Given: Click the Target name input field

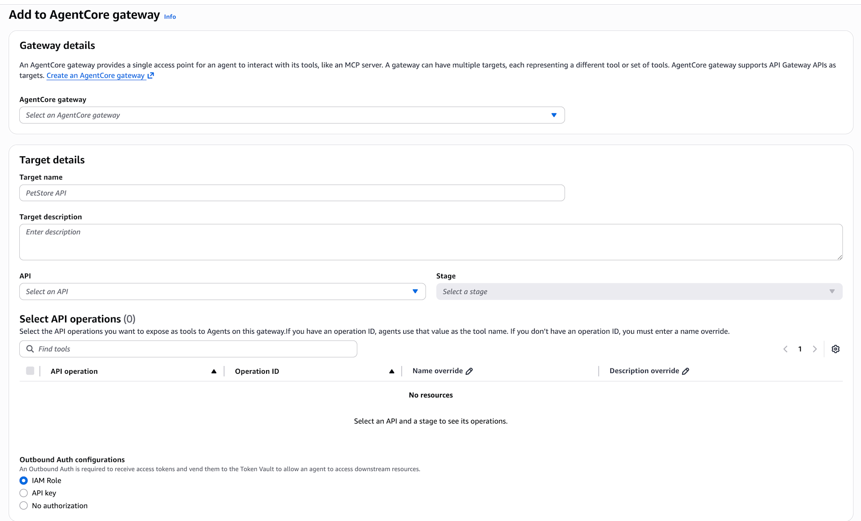Looking at the screenshot, I should 292,193.
